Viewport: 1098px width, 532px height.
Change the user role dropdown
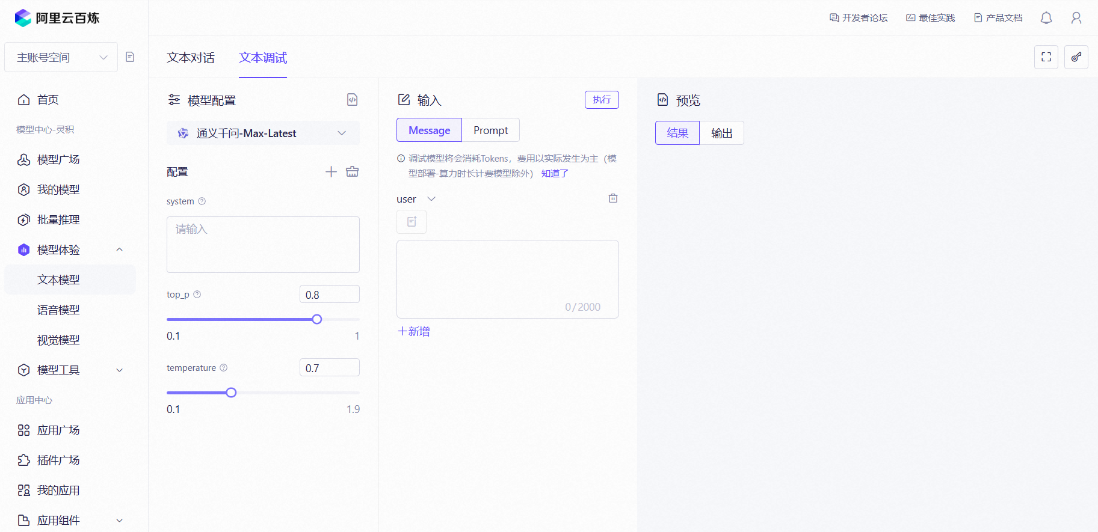click(x=416, y=199)
